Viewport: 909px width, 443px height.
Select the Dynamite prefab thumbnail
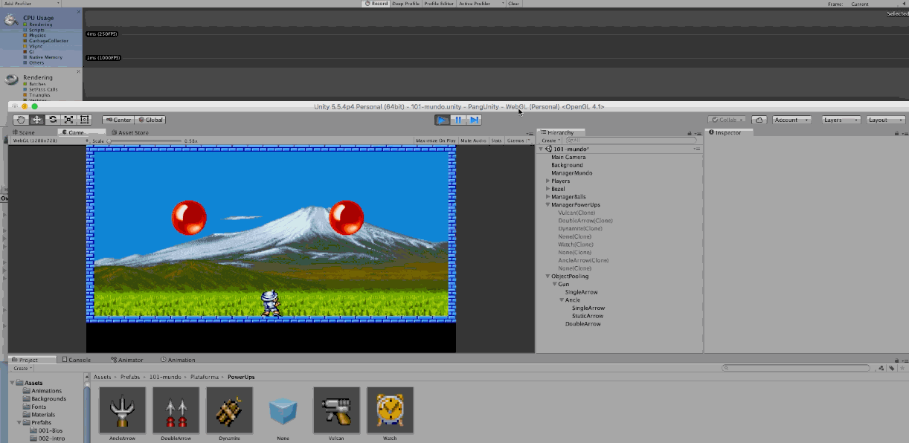tap(230, 410)
